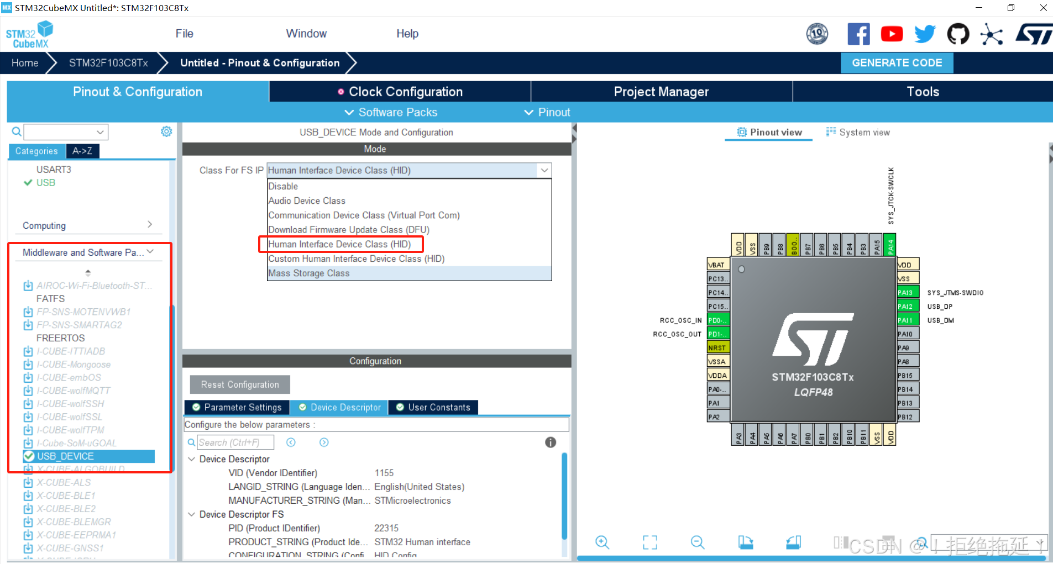Click inside the parameter Search field
1053x564 pixels.
[x=235, y=442]
